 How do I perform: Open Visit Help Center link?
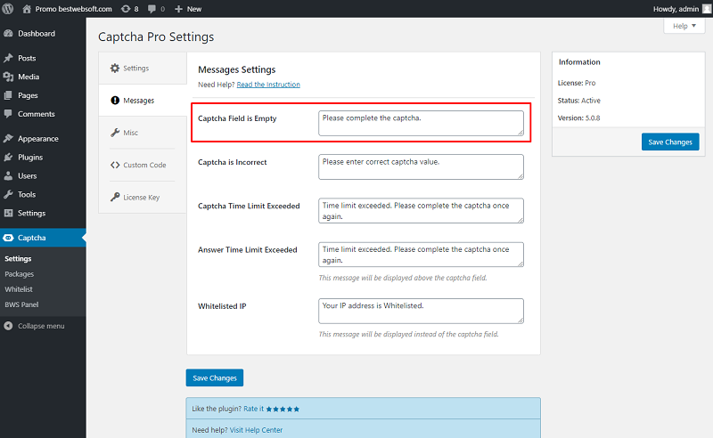[256, 430]
